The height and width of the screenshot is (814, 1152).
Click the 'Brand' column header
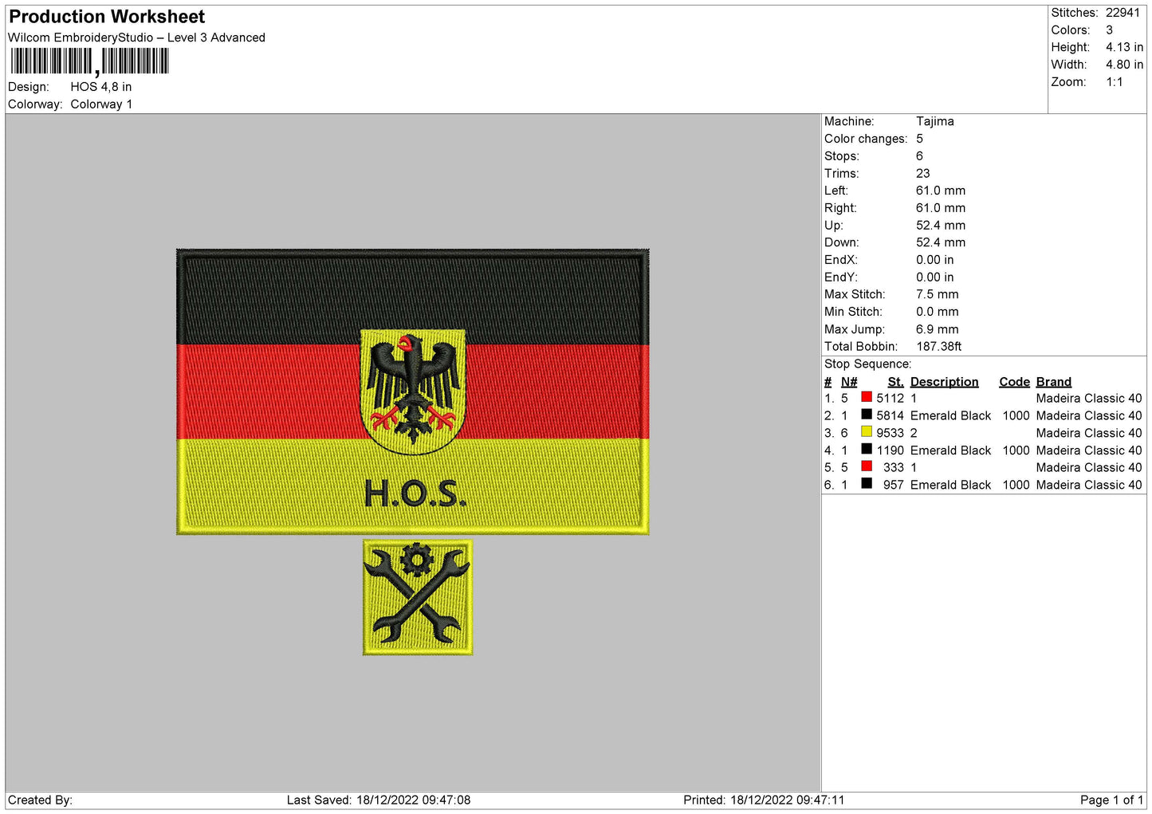pos(1053,382)
